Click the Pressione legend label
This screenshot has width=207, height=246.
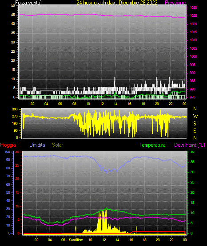click(175, 3)
